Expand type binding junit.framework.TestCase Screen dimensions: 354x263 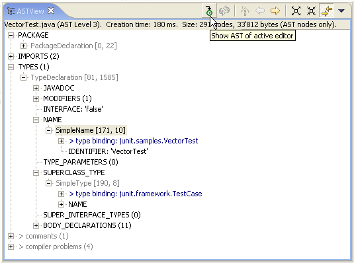click(x=61, y=194)
